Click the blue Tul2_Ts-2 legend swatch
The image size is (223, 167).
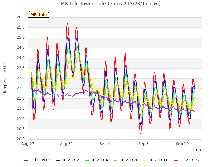tap(57, 161)
